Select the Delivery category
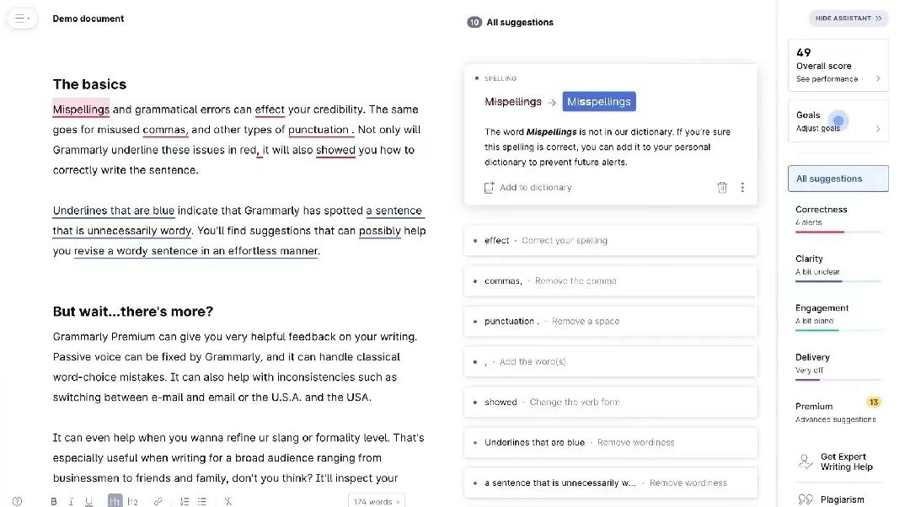 (x=838, y=366)
